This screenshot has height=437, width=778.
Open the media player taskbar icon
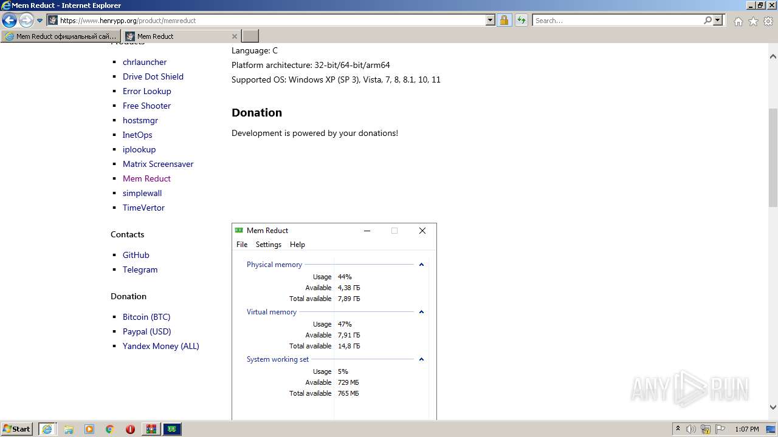tap(89, 429)
